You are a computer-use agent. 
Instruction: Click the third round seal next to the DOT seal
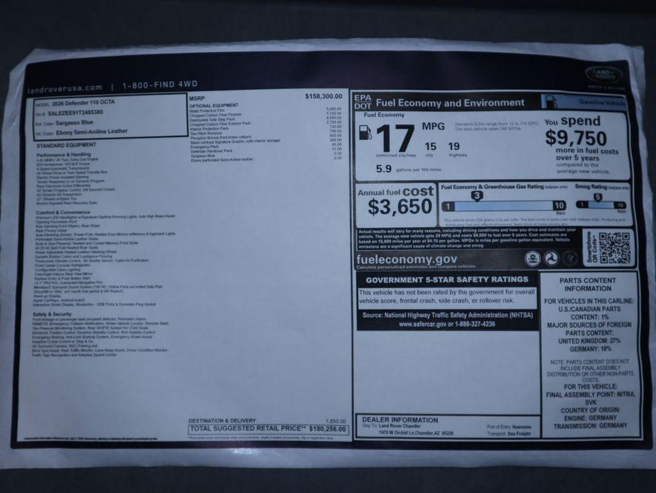click(569, 258)
